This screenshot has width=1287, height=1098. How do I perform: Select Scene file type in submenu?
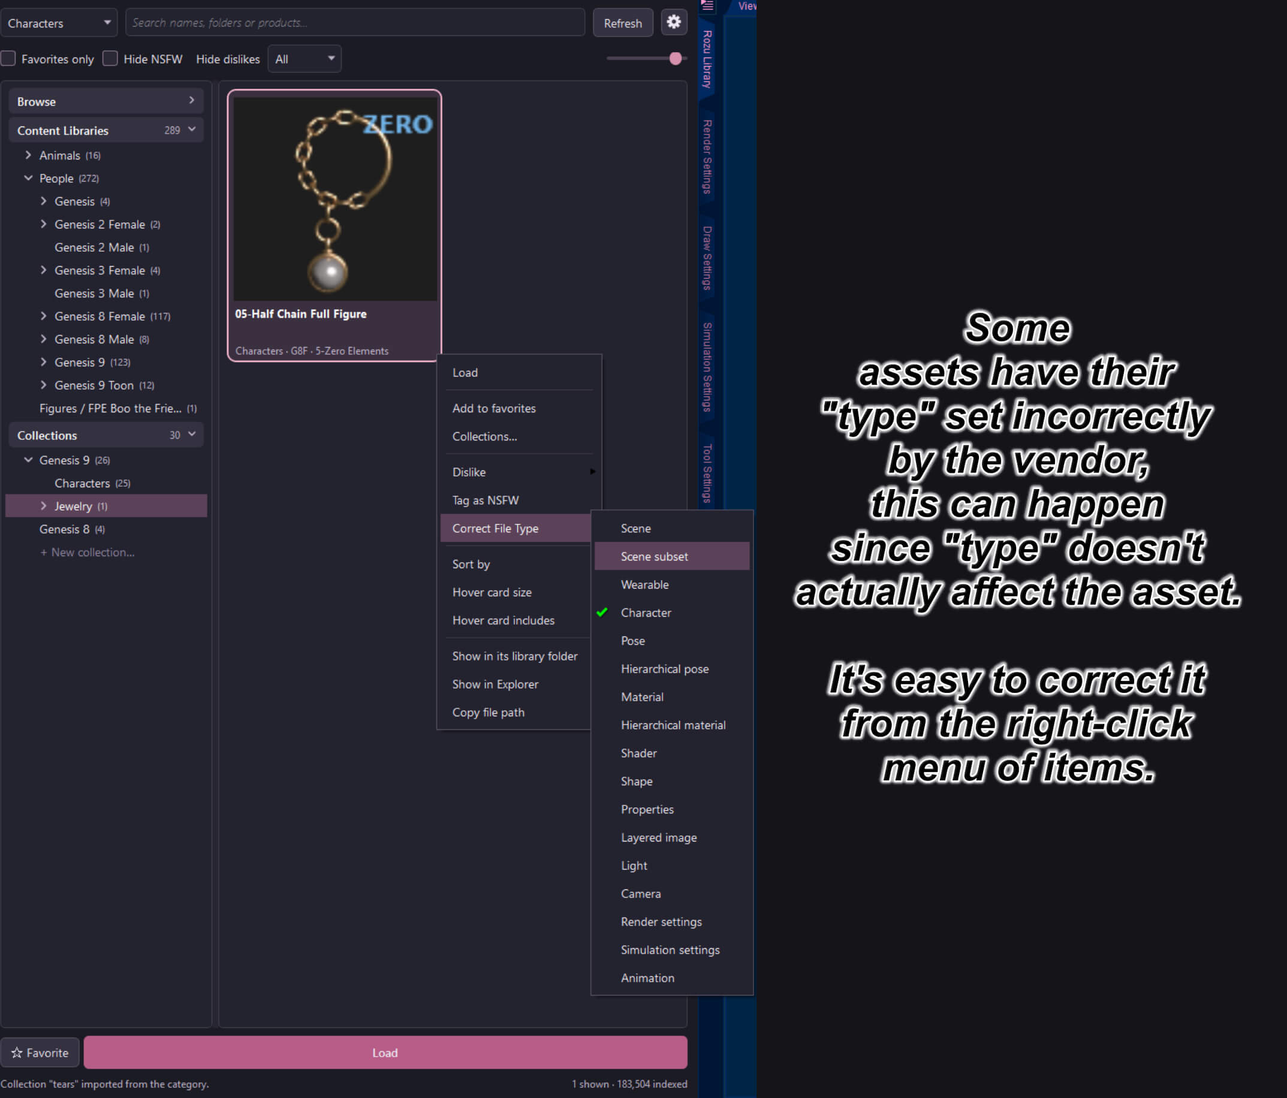pyautogui.click(x=671, y=529)
